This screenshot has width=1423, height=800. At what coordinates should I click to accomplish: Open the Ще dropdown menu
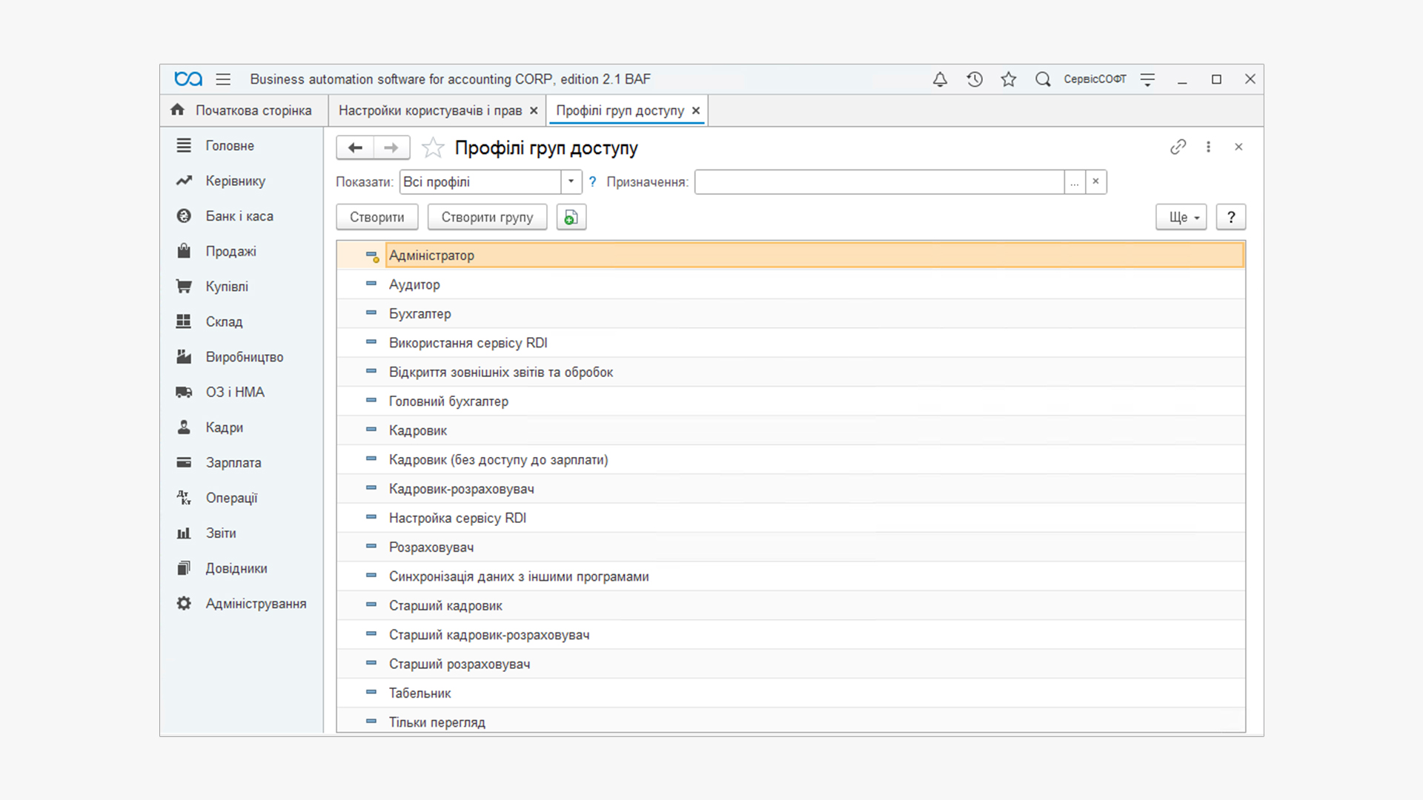(1181, 217)
